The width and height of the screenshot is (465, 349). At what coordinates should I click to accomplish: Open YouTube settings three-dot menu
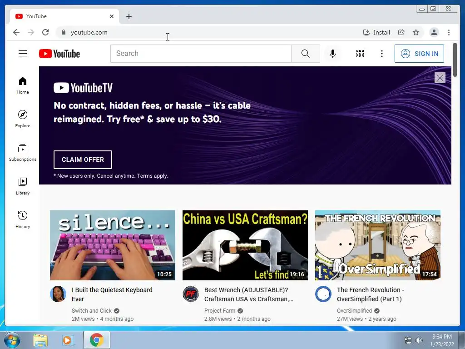pyautogui.click(x=381, y=54)
